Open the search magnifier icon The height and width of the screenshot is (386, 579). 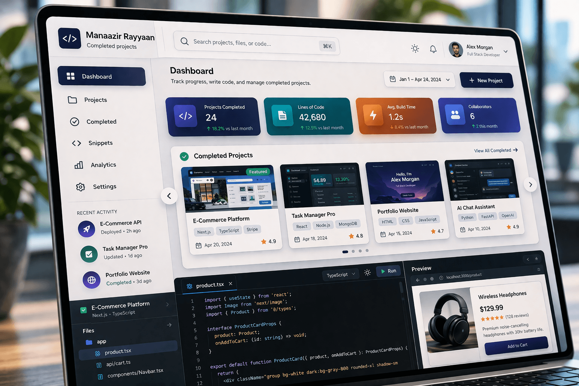click(x=184, y=41)
